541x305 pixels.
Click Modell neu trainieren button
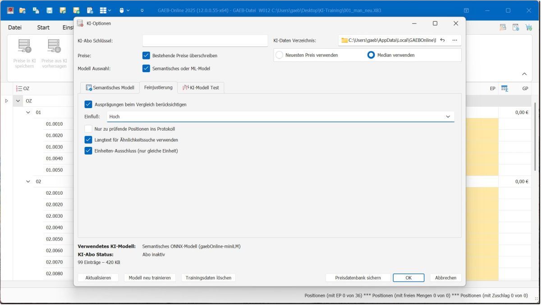click(x=150, y=278)
